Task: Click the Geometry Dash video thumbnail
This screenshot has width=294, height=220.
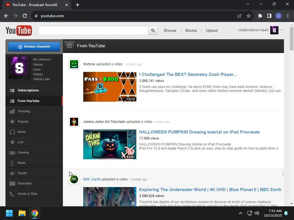Action: (110, 87)
